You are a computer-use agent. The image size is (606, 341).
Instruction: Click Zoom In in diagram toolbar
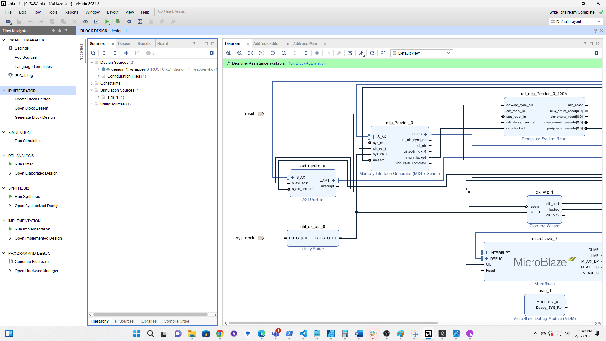pyautogui.click(x=229, y=53)
